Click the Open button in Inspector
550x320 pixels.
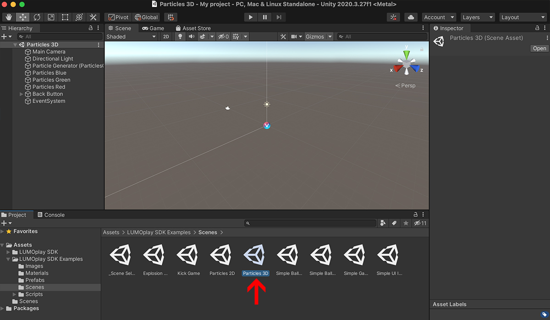(539, 49)
